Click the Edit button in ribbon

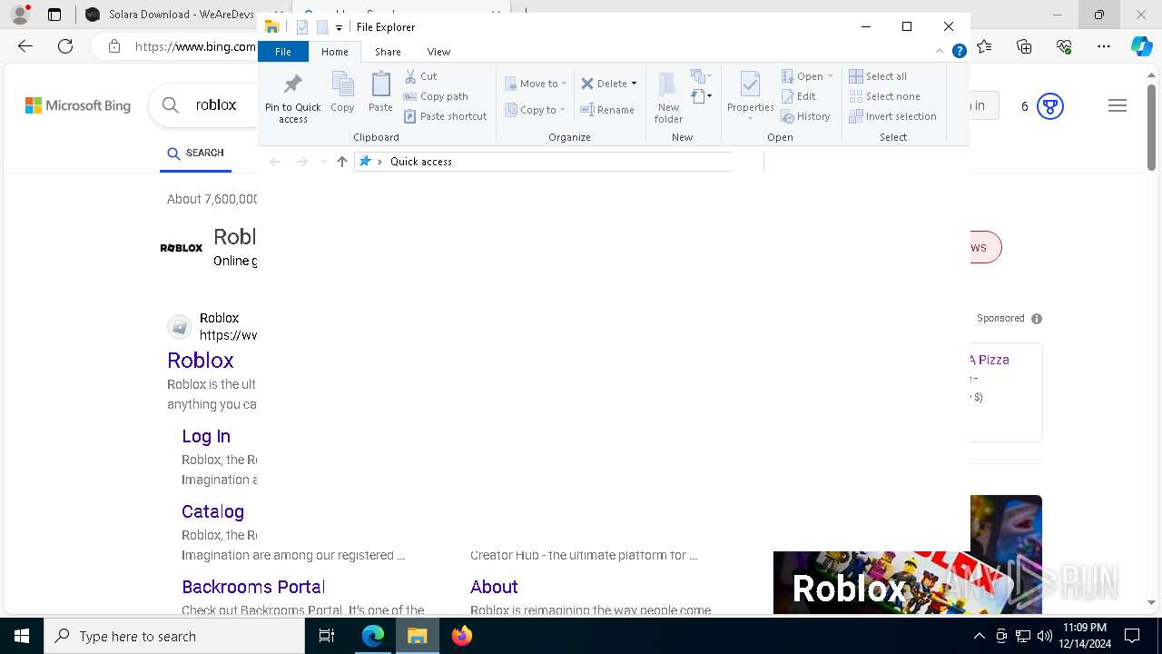pos(799,96)
